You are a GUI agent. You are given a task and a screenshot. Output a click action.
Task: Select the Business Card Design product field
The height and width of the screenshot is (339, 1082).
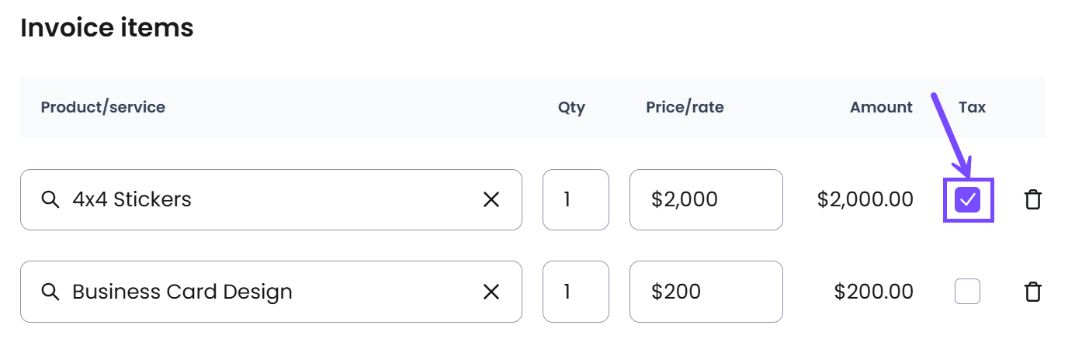(271, 292)
